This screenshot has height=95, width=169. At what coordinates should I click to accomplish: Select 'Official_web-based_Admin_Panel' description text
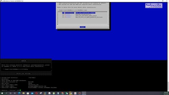coord(86,16)
